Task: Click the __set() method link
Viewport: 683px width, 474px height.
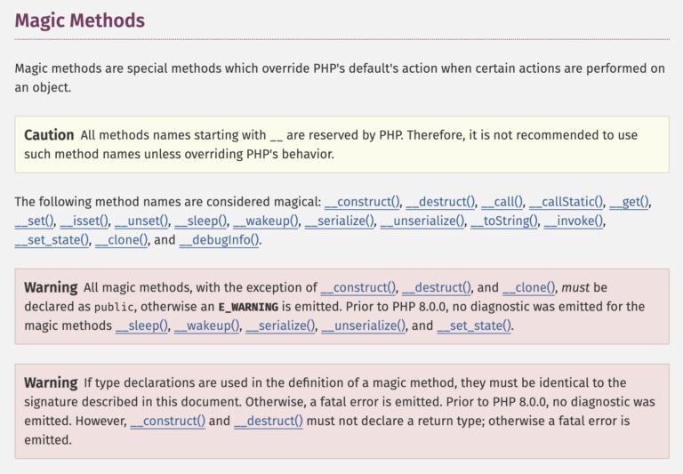Action: tap(35, 221)
